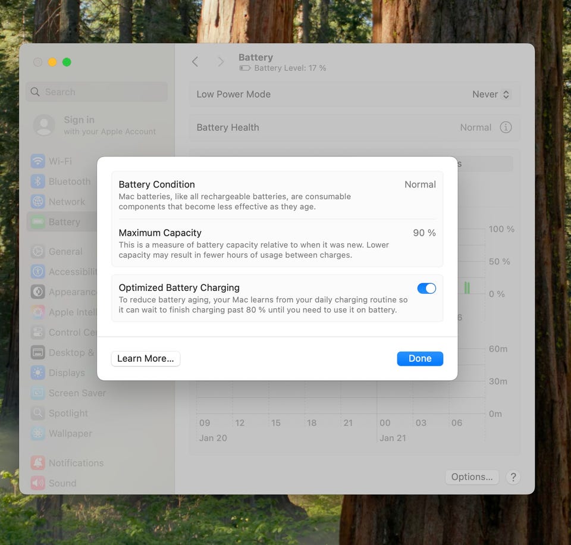Open Screen Saver settings in sidebar
This screenshot has width=571, height=545.
(77, 393)
